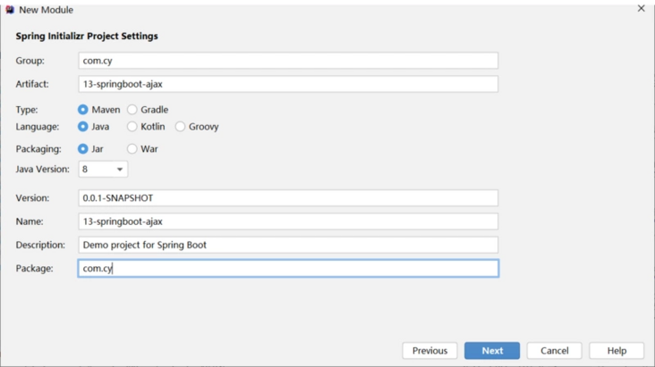
Task: Click the Java Version label
Action: tap(43, 170)
